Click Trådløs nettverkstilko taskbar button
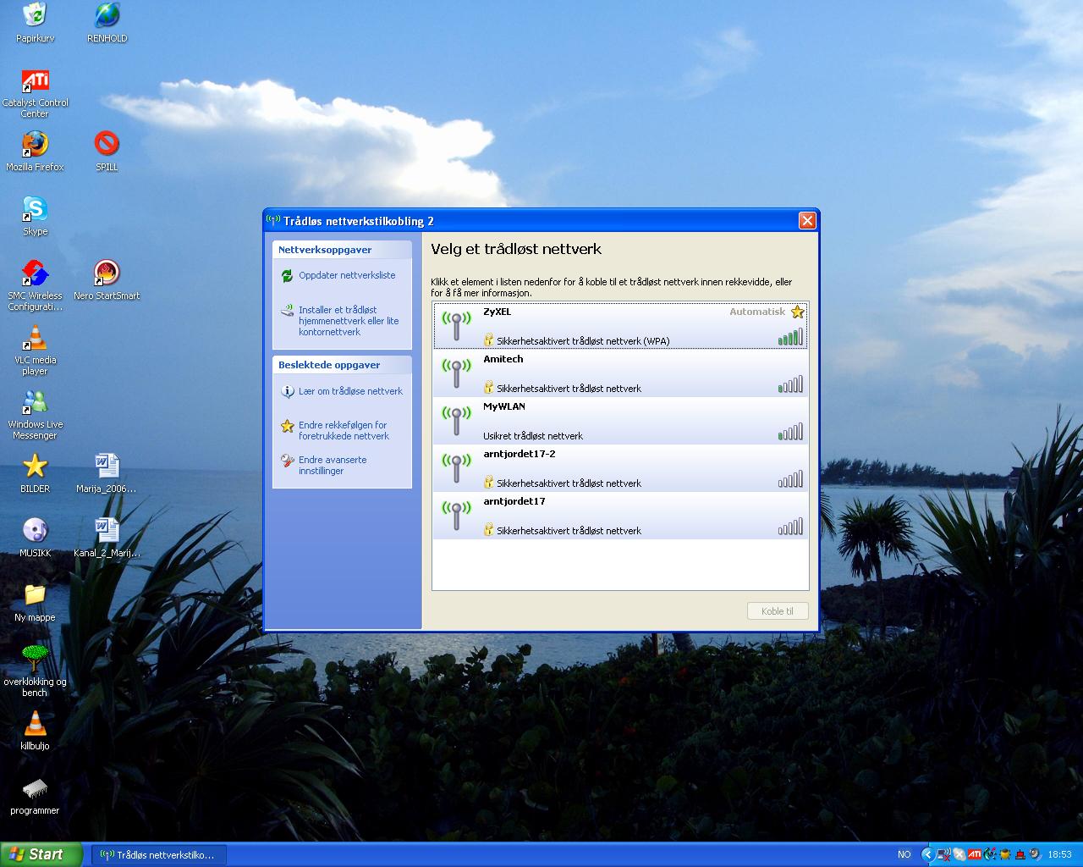The width and height of the screenshot is (1083, 867). click(x=158, y=854)
